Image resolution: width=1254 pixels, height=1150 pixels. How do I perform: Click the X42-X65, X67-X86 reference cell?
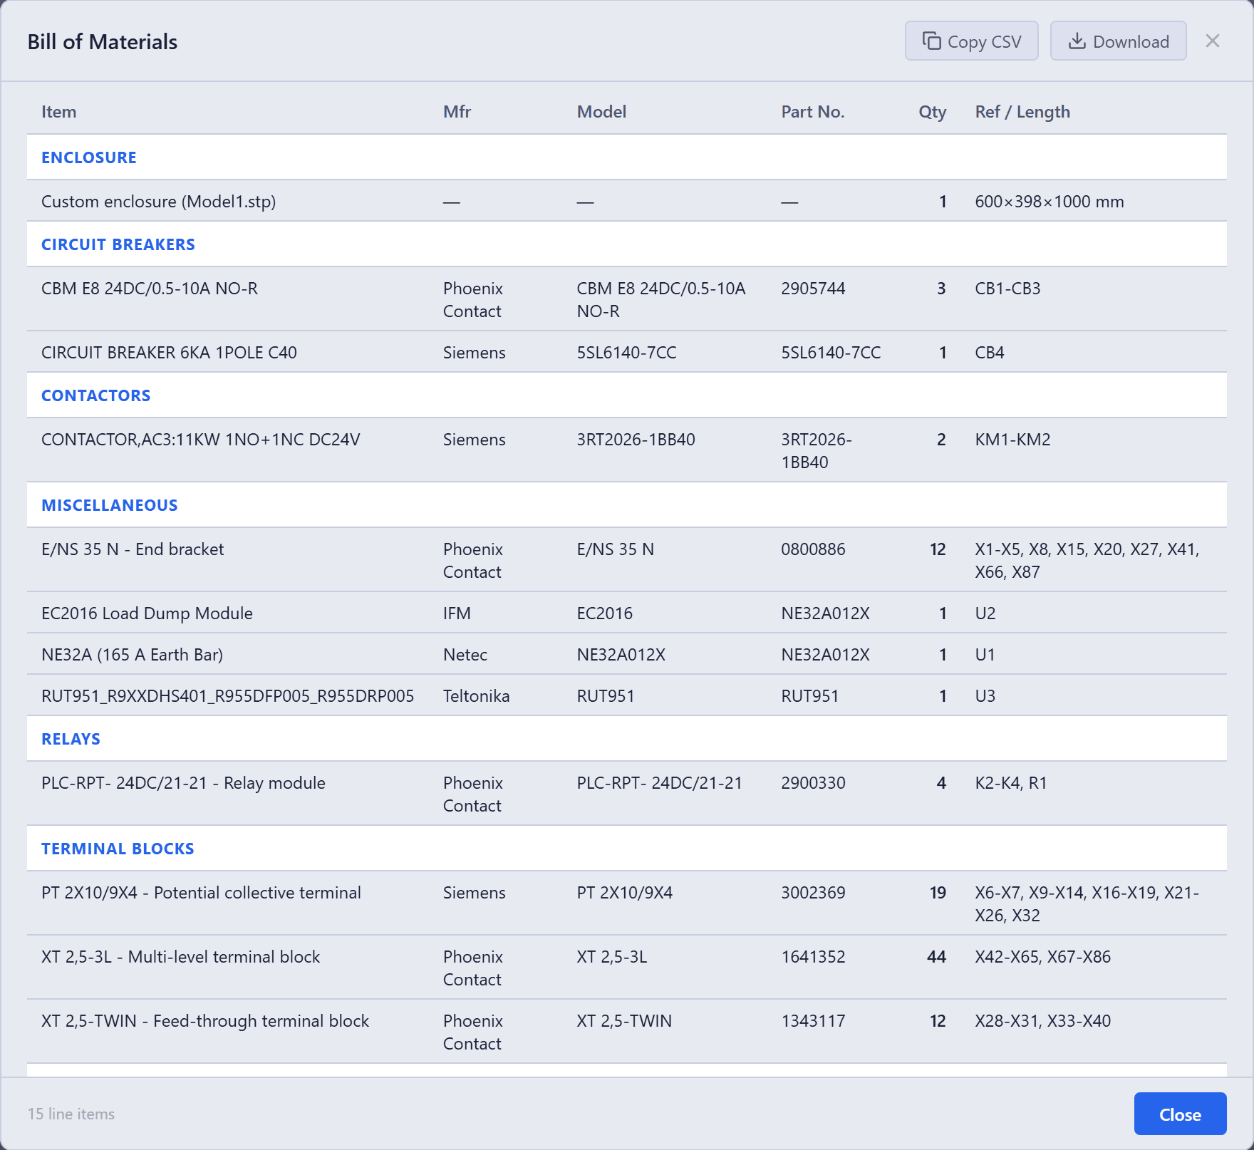[x=1043, y=957]
